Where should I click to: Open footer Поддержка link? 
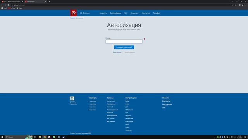pyautogui.click(x=167, y=105)
